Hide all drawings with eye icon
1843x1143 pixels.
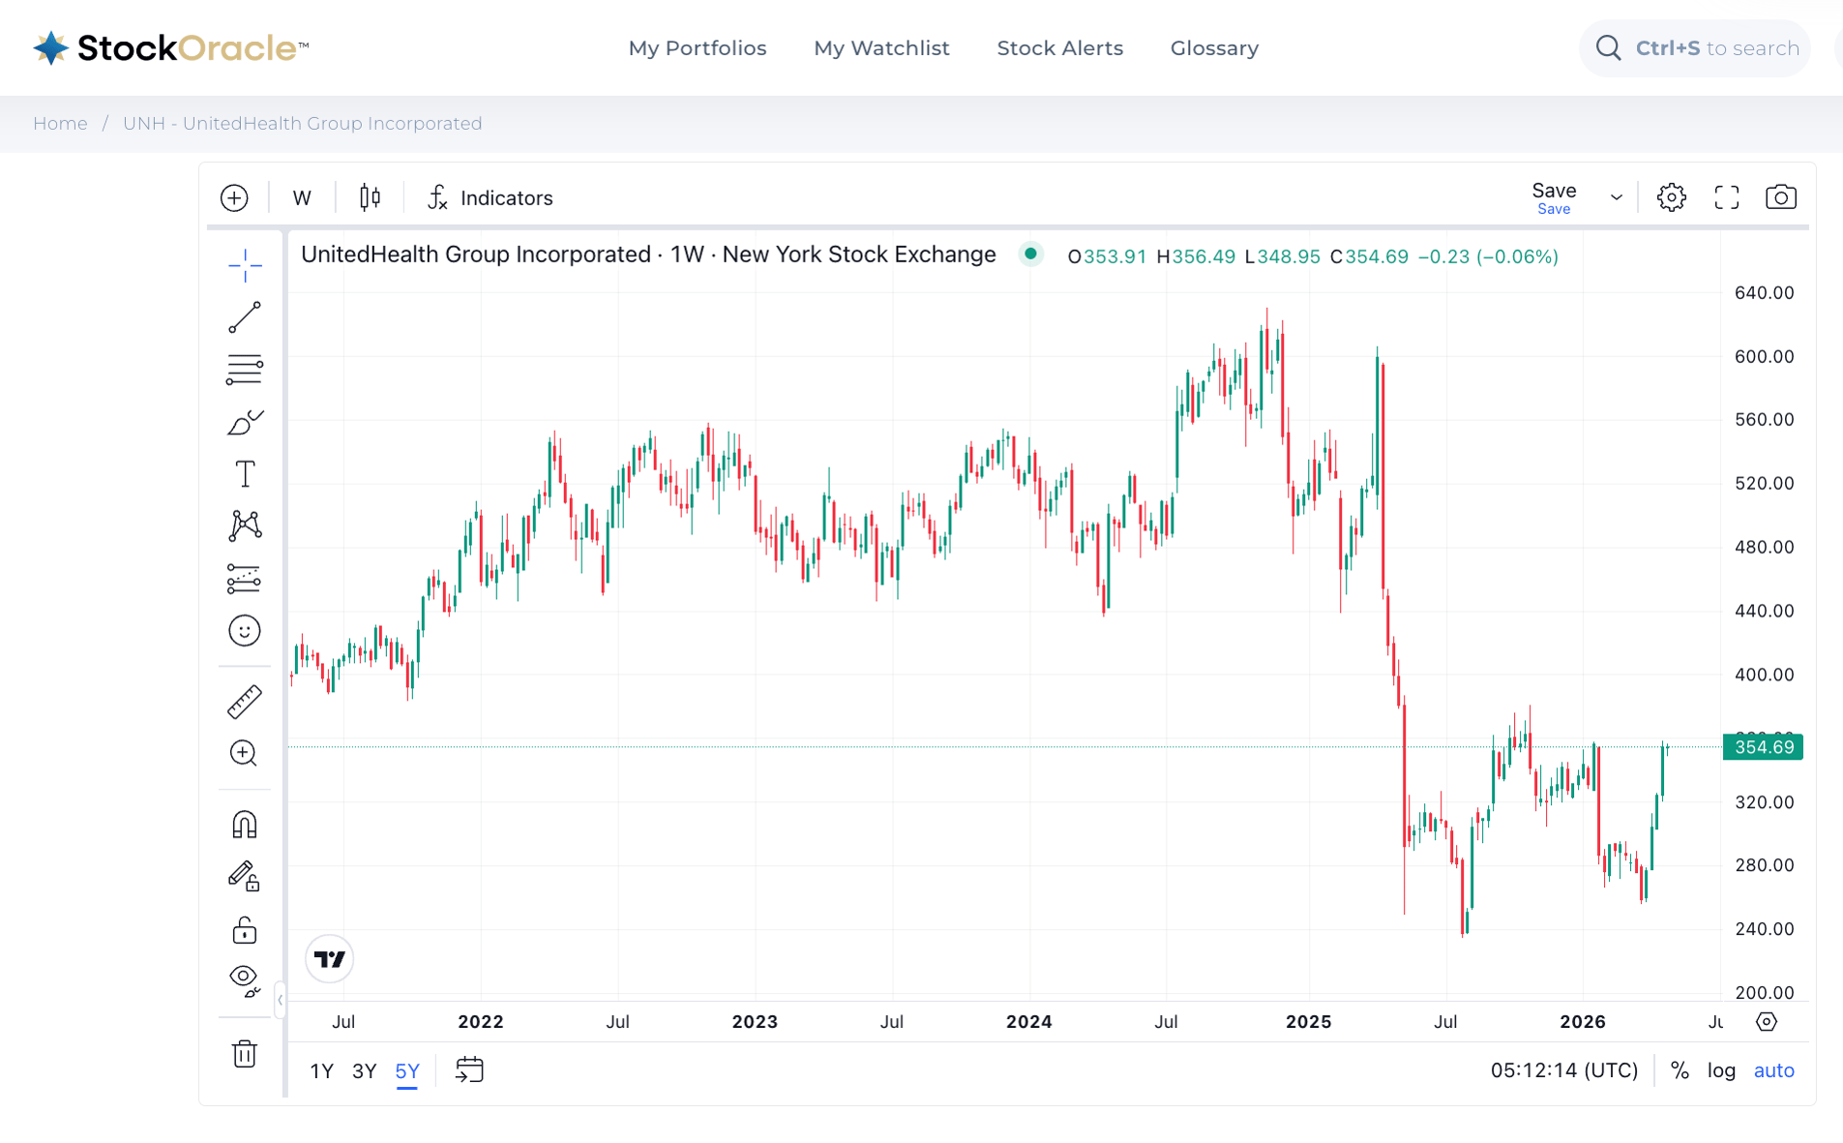click(244, 979)
